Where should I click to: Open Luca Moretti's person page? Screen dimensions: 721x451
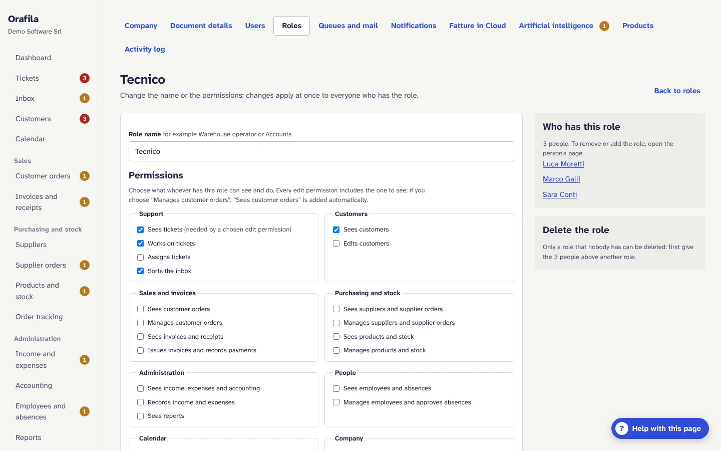(x=563, y=164)
